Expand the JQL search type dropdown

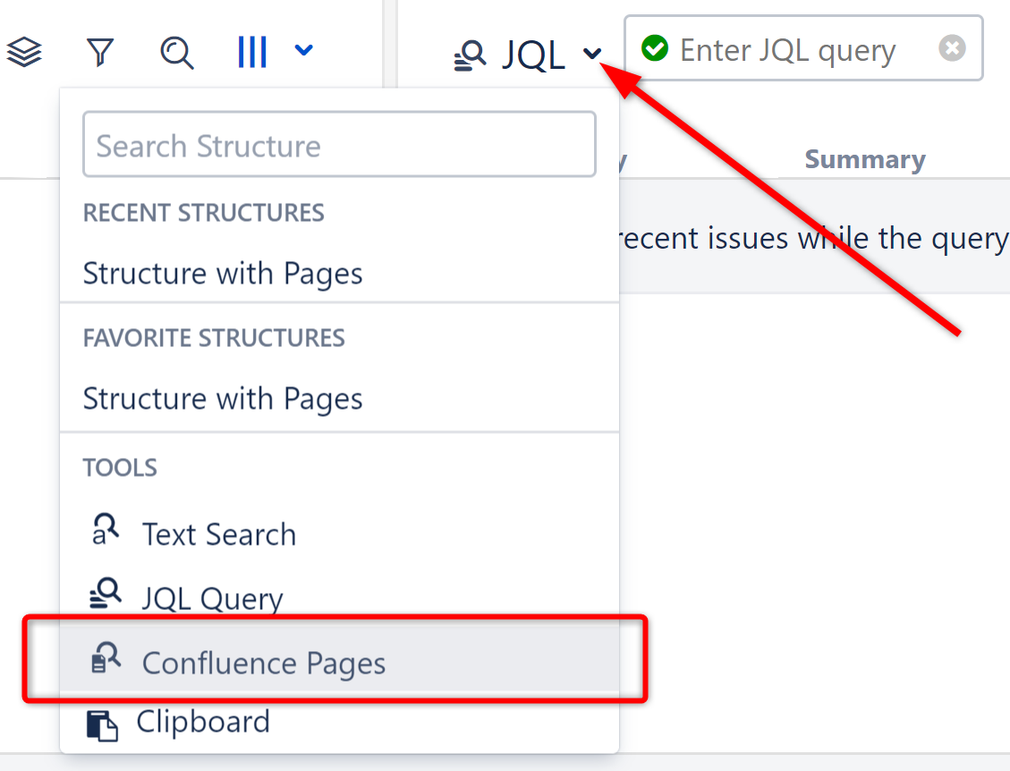click(x=590, y=54)
